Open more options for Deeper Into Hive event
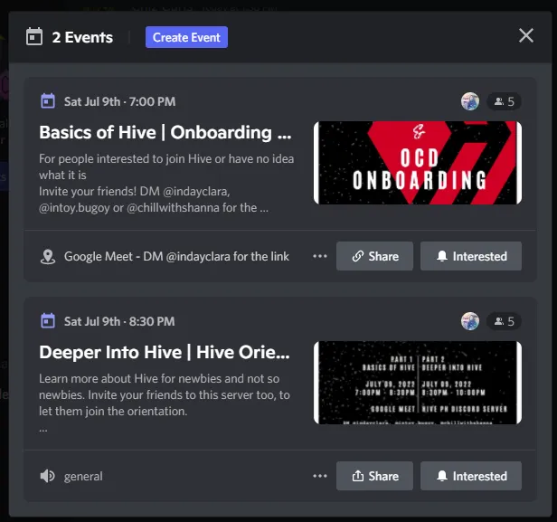The height and width of the screenshot is (522, 557). tap(320, 476)
